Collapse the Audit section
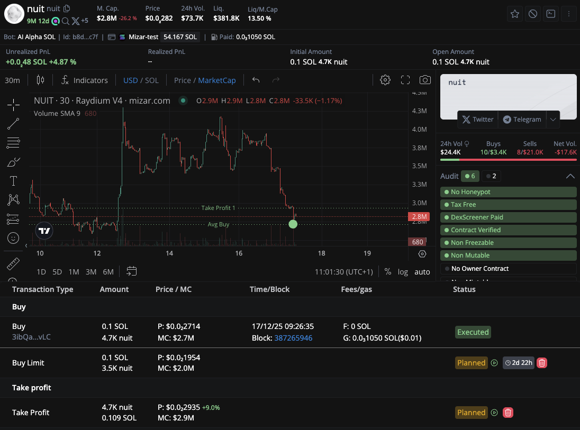Screen dimensions: 580x430 (570, 176)
